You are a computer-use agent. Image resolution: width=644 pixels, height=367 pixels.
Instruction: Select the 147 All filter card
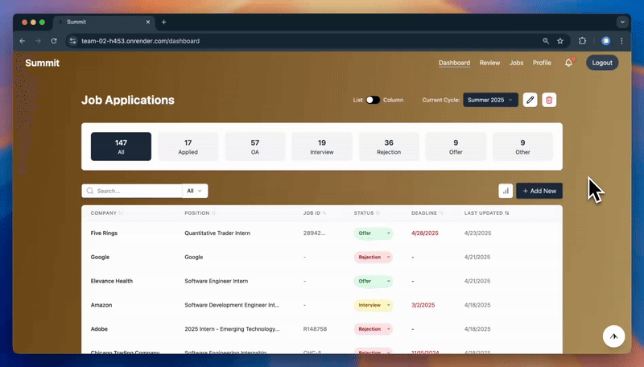(121, 146)
